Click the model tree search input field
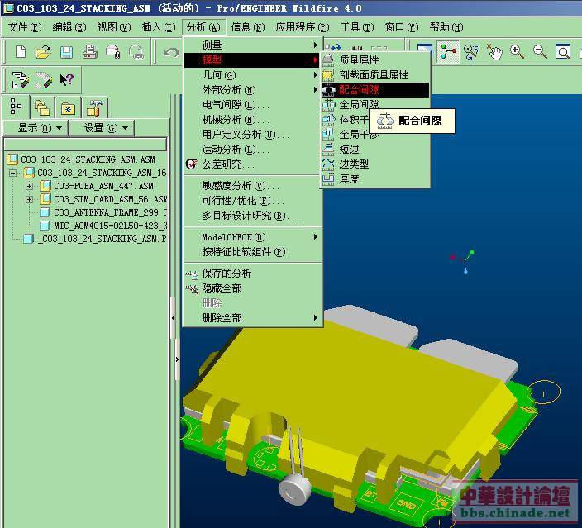 click(x=85, y=144)
